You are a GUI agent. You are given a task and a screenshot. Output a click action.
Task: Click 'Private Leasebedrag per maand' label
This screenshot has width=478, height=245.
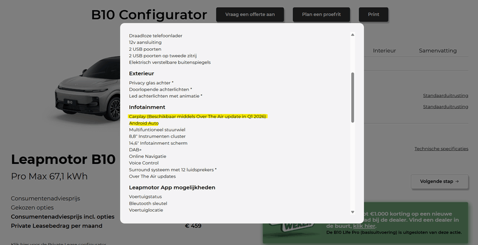pyautogui.click(x=57, y=226)
